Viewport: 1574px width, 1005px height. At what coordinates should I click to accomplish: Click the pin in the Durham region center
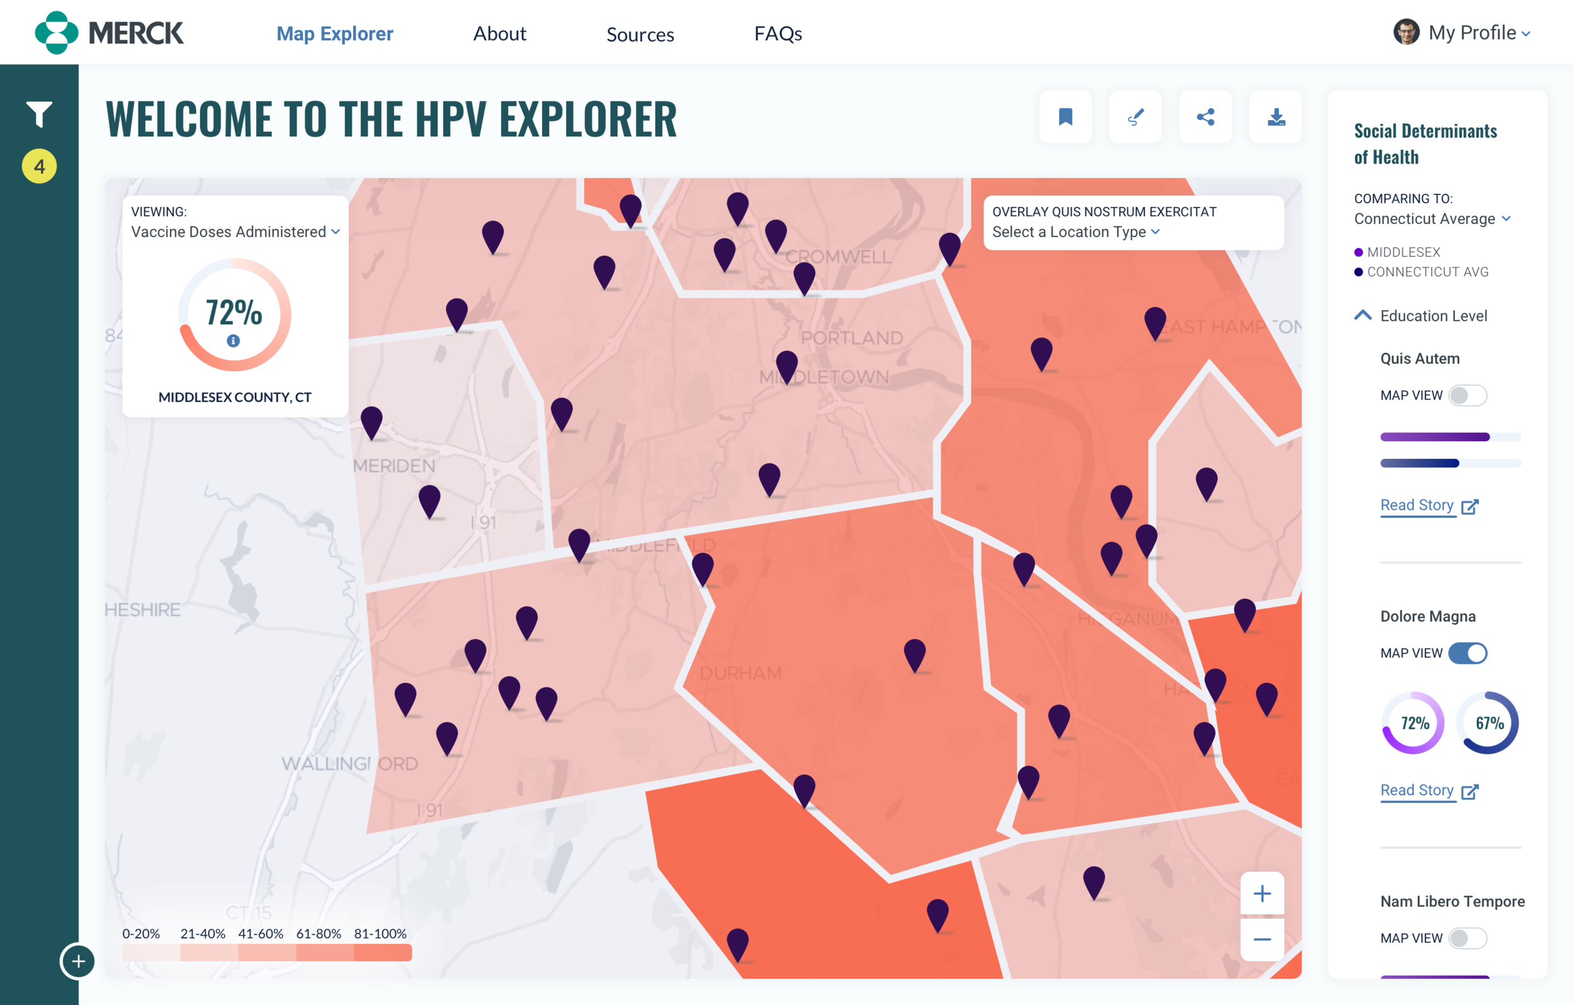(914, 655)
